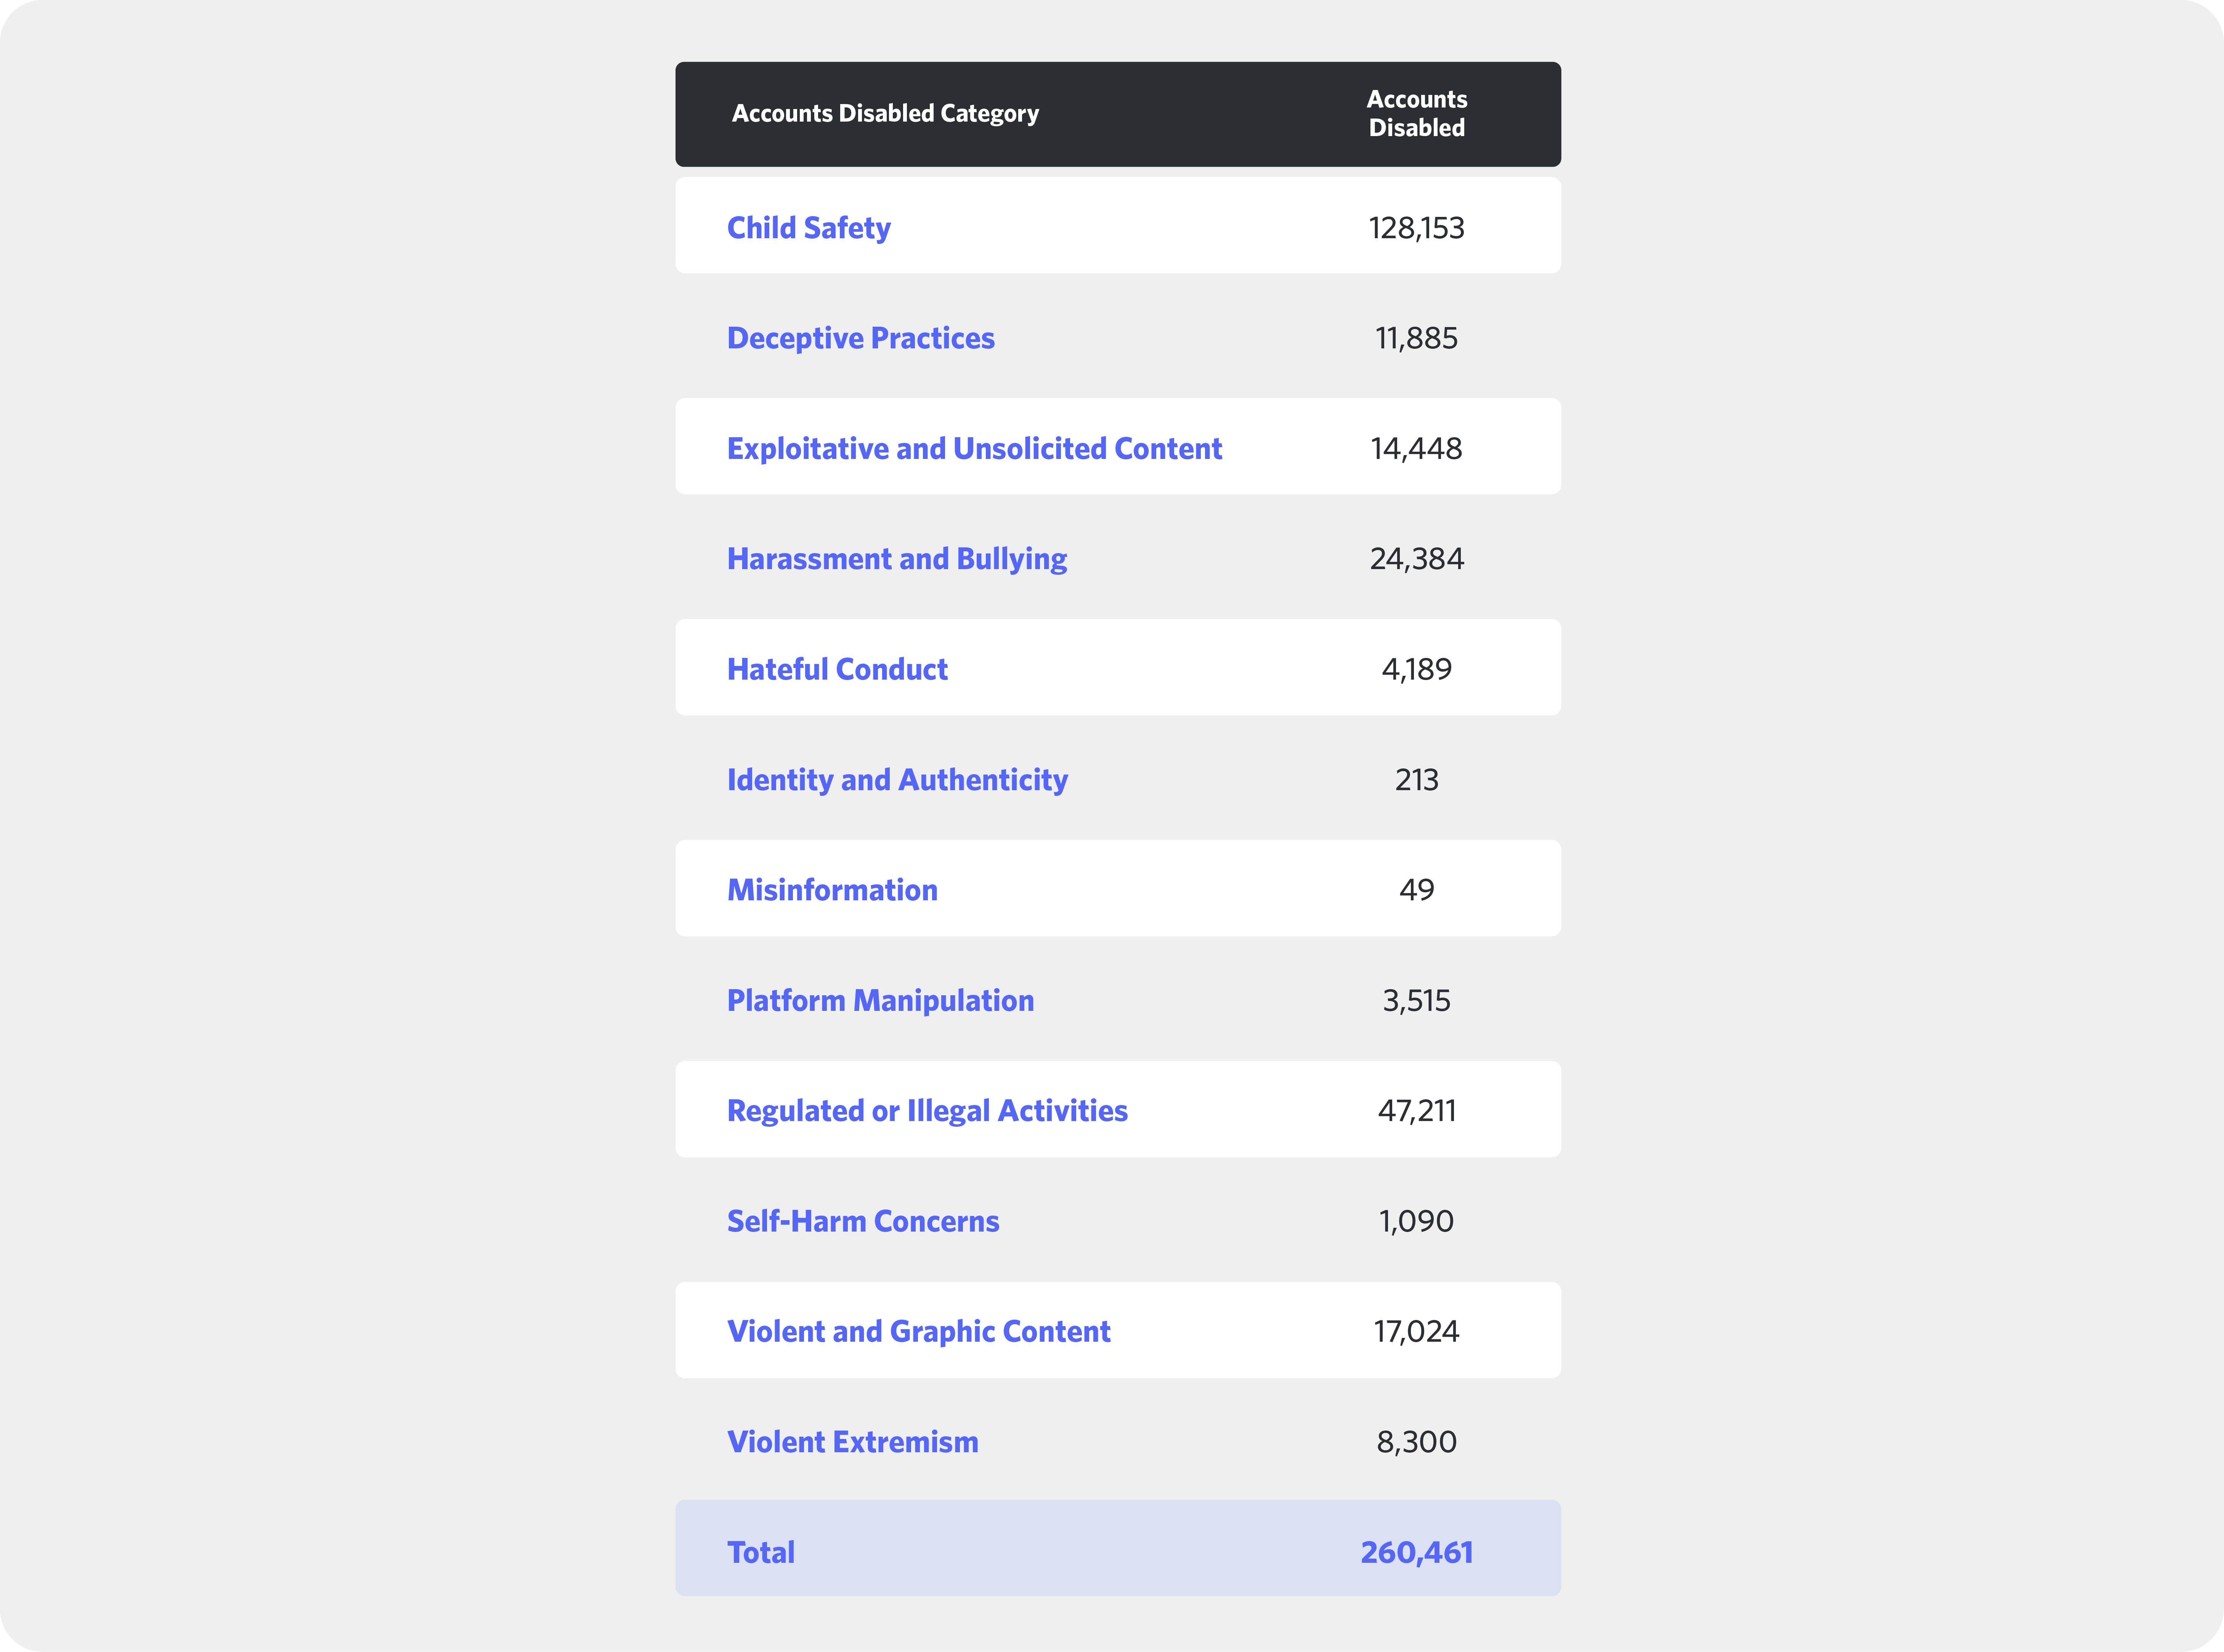Open Regulated or Illegal Activities link
Image resolution: width=2224 pixels, height=1652 pixels.
coord(927,1111)
